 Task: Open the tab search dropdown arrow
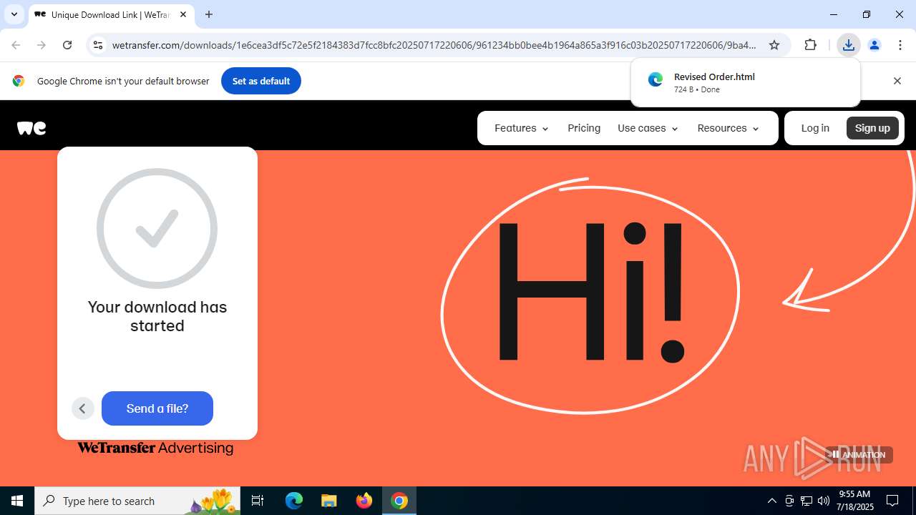14,14
